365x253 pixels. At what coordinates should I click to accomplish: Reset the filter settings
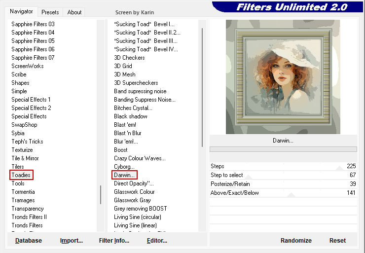point(337,241)
